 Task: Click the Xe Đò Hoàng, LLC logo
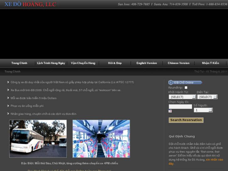(x=30, y=4)
